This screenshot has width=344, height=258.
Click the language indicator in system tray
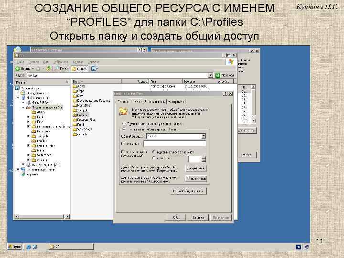coord(299,247)
